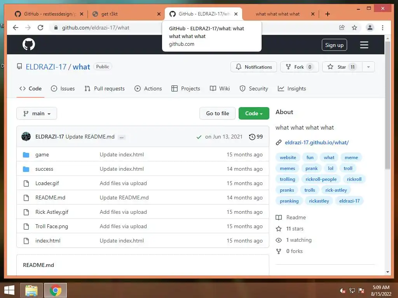Bookmark this page with the star icon
Image resolution: width=398 pixels, height=298 pixels.
(354, 28)
